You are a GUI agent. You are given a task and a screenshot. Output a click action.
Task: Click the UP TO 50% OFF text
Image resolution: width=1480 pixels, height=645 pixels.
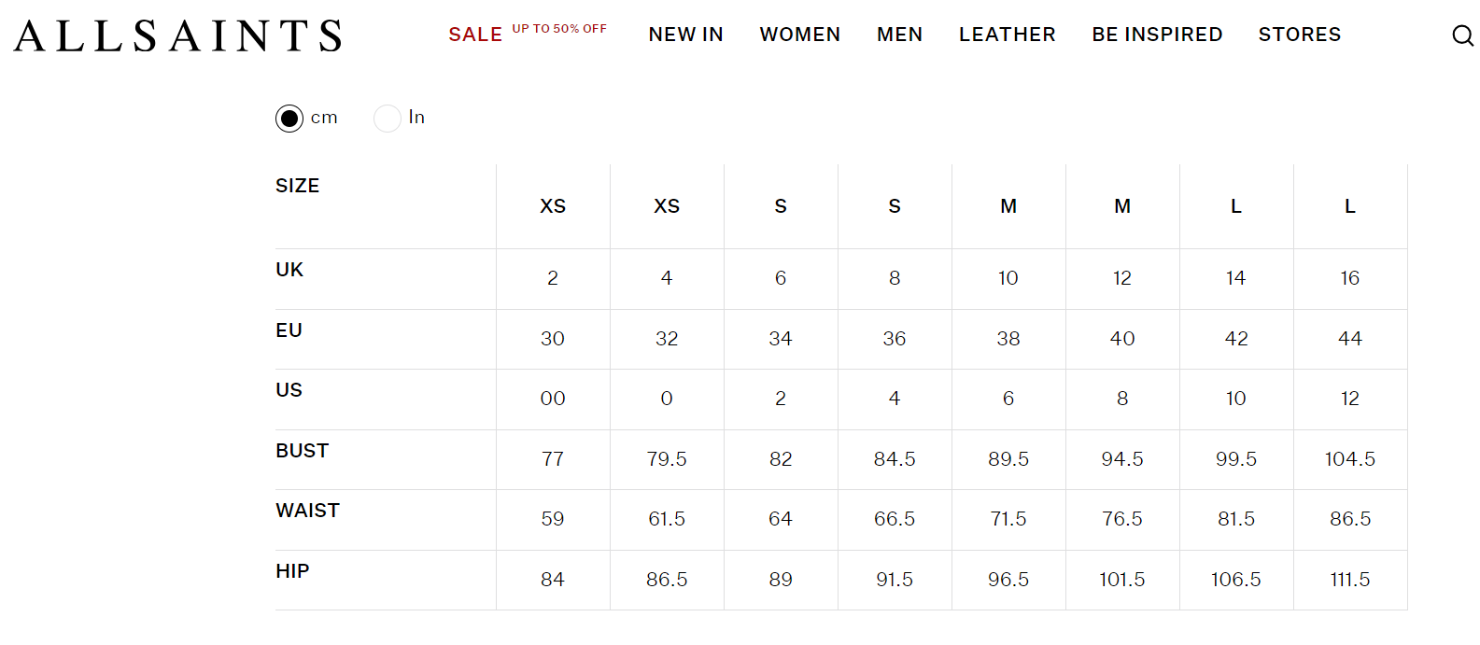point(559,29)
